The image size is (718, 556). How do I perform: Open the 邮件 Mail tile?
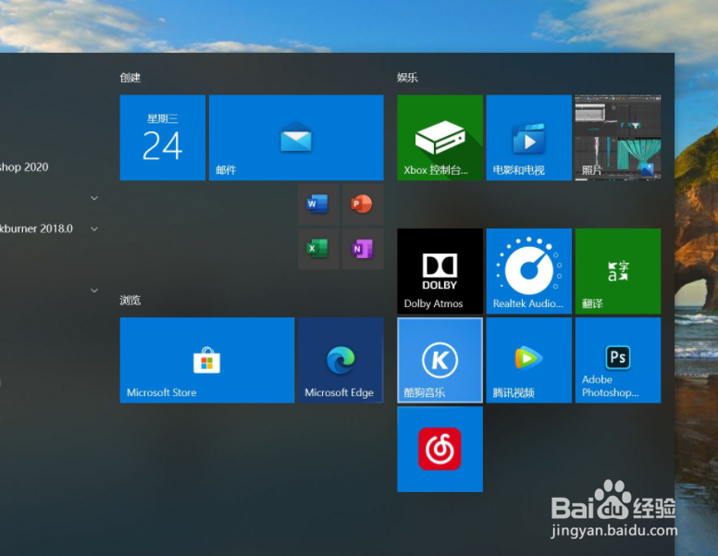click(296, 138)
